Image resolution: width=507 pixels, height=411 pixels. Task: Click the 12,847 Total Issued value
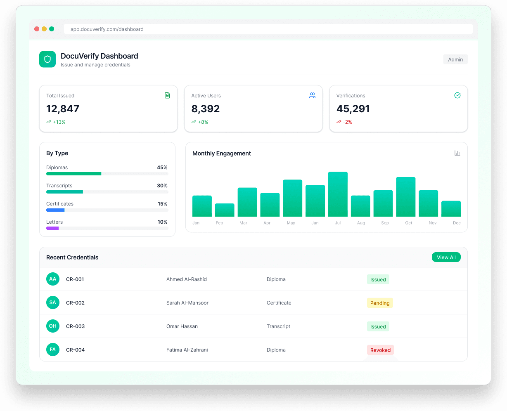63,109
